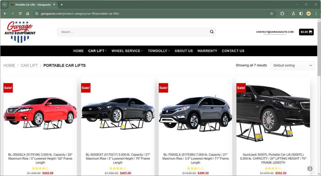Open the browser extensions menu
This screenshot has height=176, width=321.
click(x=282, y=13)
